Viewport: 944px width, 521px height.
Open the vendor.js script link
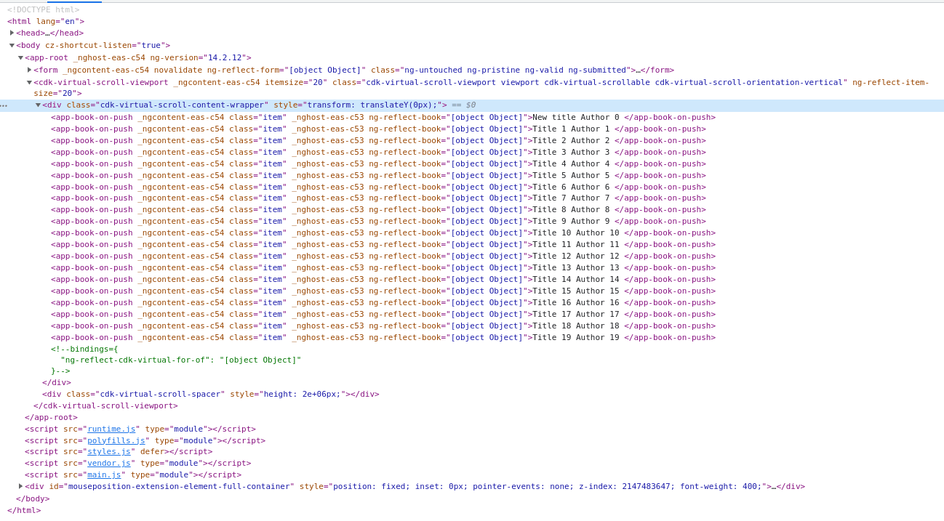109,463
